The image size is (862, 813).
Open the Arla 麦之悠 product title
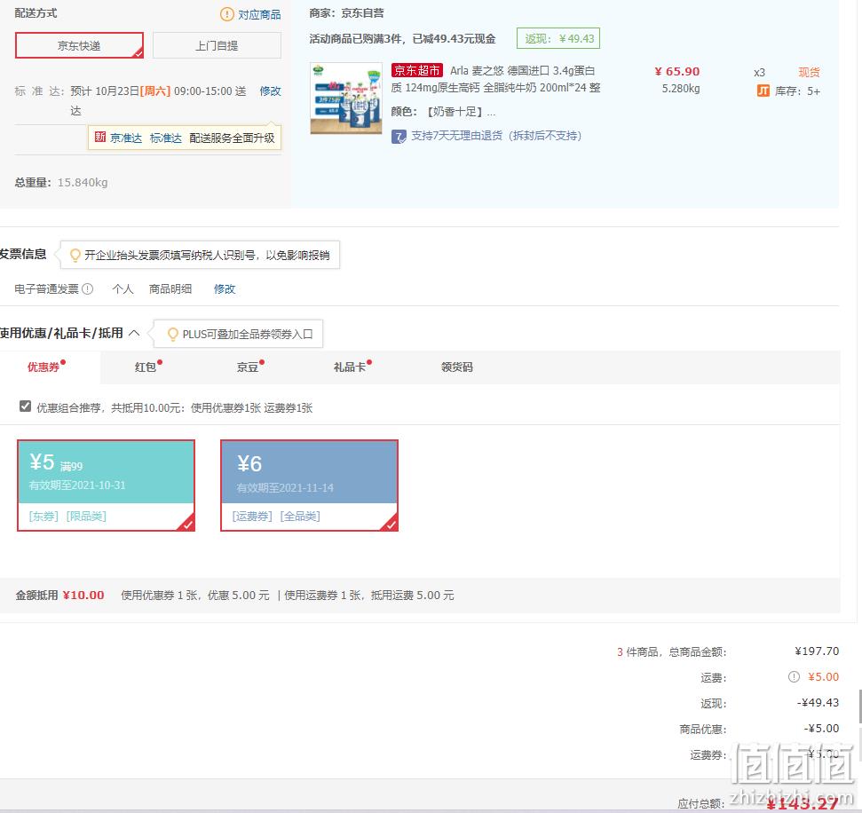495,79
